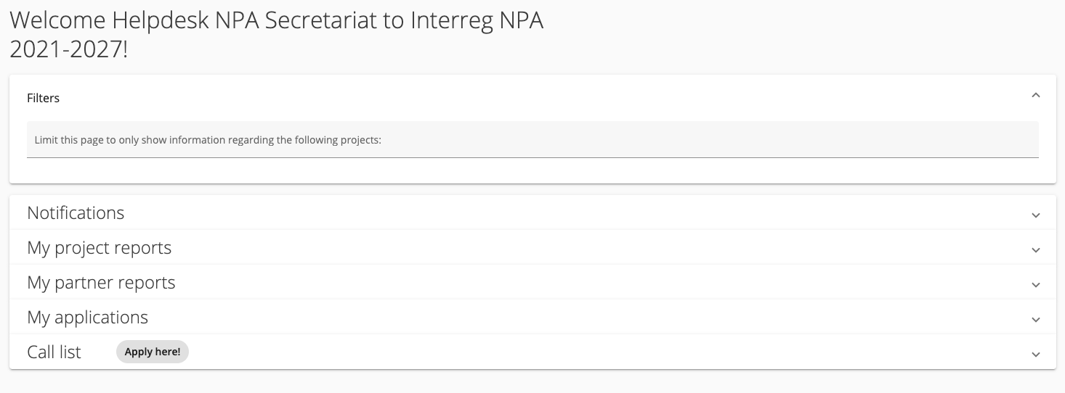The width and height of the screenshot is (1065, 393).
Task: Expand Notifications with its down arrow
Action: (x=1036, y=215)
